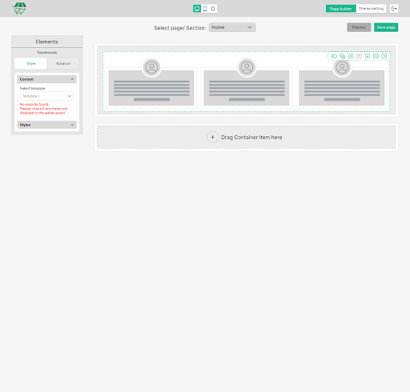Switch to tablet preview mode
Viewport: 410px width, 392px height.
click(205, 9)
